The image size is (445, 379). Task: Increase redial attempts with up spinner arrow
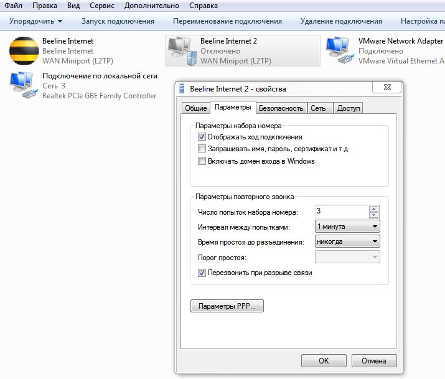[374, 208]
